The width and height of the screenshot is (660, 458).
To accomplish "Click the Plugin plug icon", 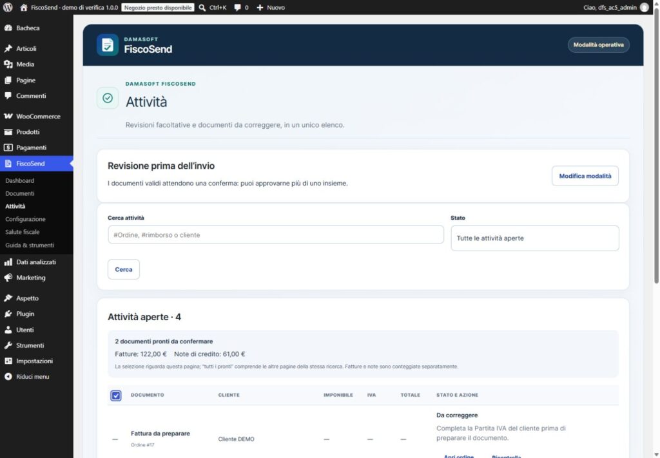I will click(8, 314).
